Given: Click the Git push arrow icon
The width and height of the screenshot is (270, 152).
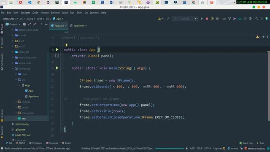Looking at the screenshot, I should pos(235,19).
